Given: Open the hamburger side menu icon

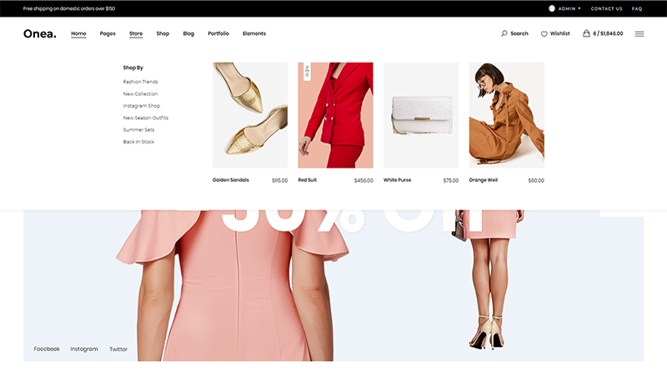Looking at the screenshot, I should [639, 34].
